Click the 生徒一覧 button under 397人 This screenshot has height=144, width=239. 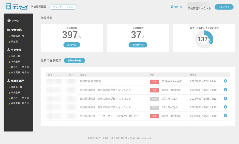[72, 45]
